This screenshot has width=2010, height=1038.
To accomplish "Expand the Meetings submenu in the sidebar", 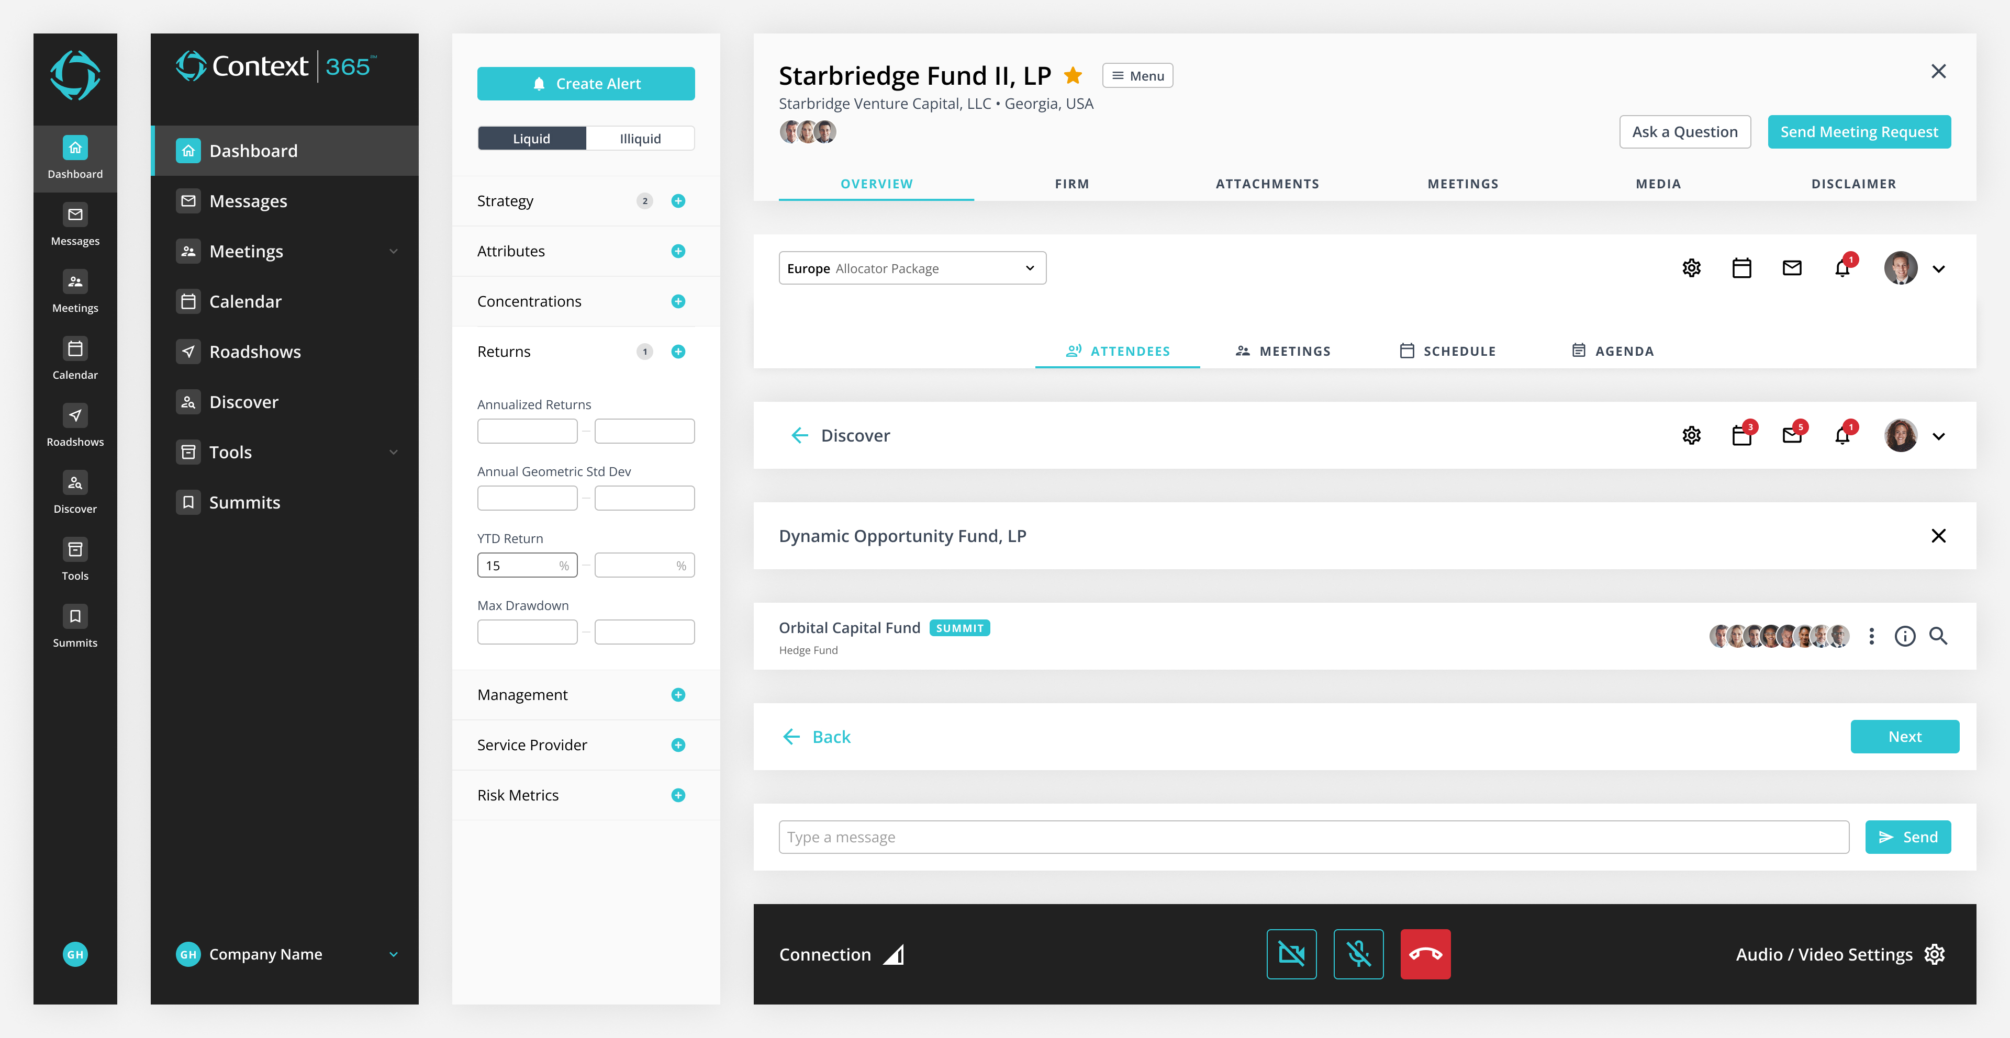I will (x=393, y=251).
